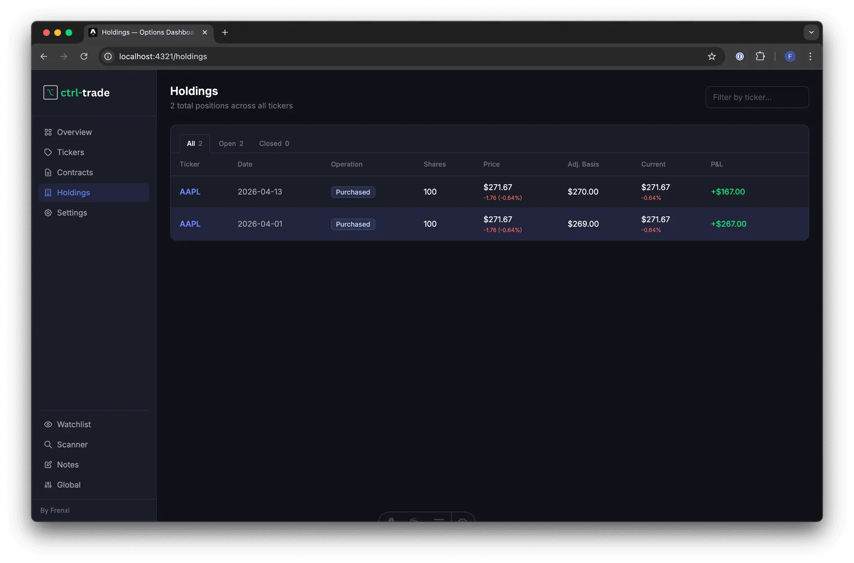
Task: Go to Contracts in the sidebar
Action: 93,172
